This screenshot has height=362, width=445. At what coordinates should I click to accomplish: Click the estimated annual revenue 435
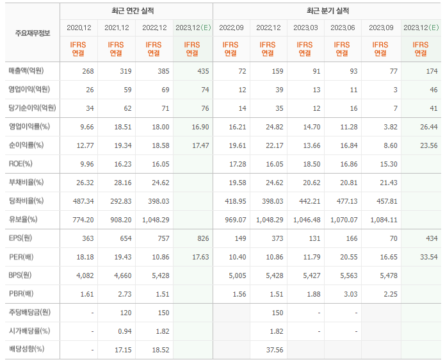pos(203,71)
